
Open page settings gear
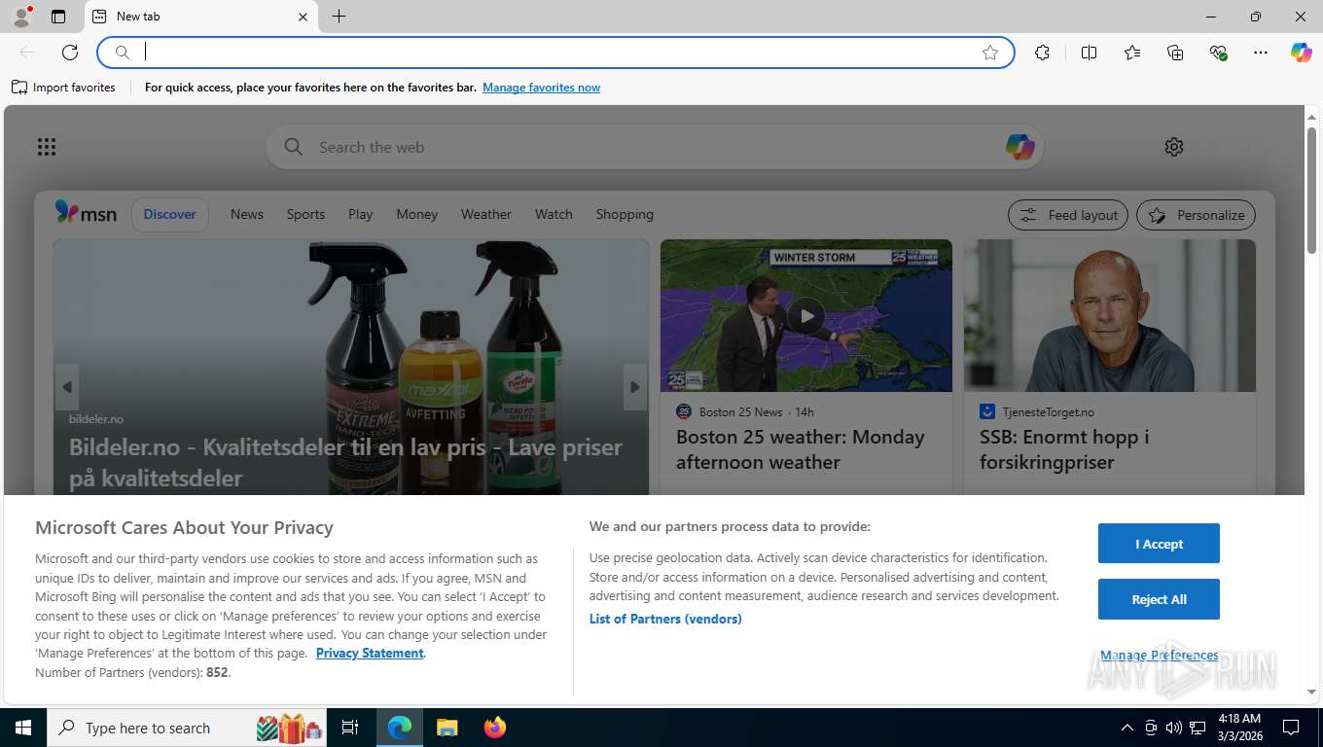[x=1174, y=147]
